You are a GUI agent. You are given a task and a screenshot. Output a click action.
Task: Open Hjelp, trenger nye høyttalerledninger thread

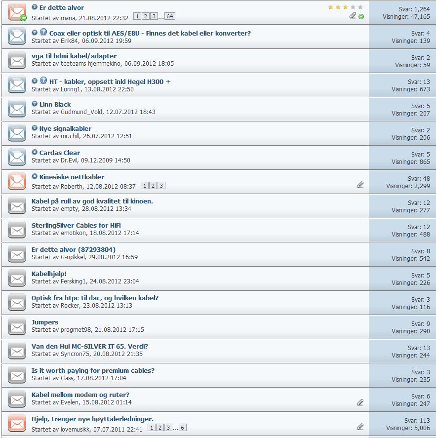coord(92,419)
